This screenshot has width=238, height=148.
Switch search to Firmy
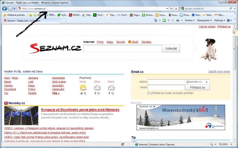point(100,42)
